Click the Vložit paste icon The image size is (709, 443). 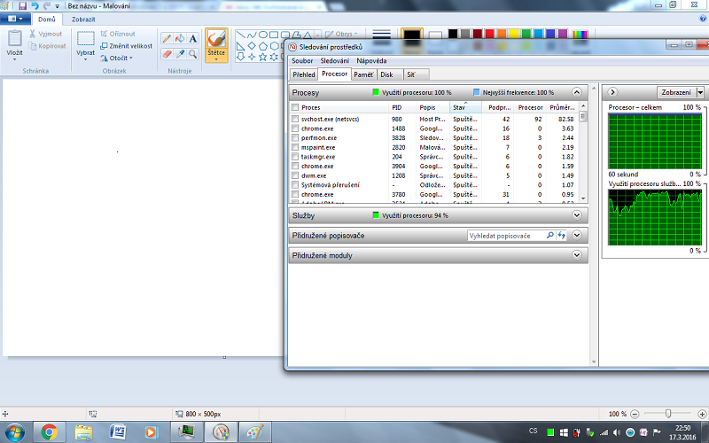coord(14,38)
